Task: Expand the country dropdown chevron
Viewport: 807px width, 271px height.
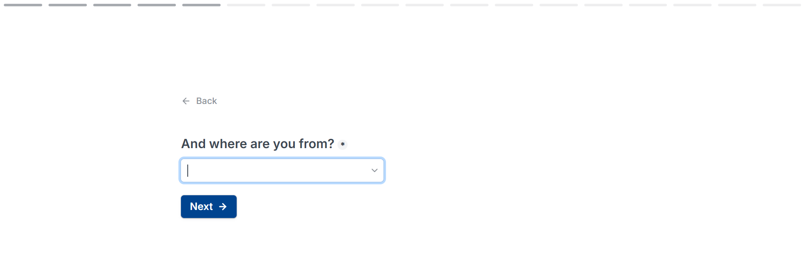Action: click(374, 170)
